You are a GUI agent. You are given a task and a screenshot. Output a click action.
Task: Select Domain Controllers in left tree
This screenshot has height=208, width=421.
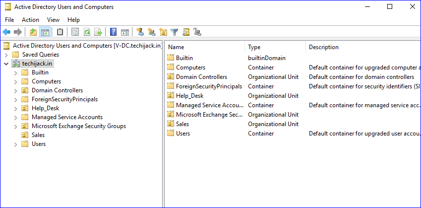57,90
